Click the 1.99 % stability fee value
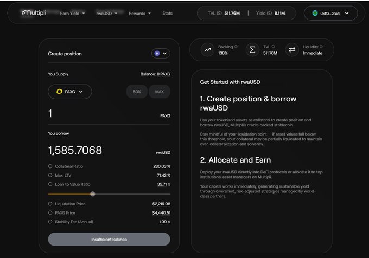 pos(165,222)
